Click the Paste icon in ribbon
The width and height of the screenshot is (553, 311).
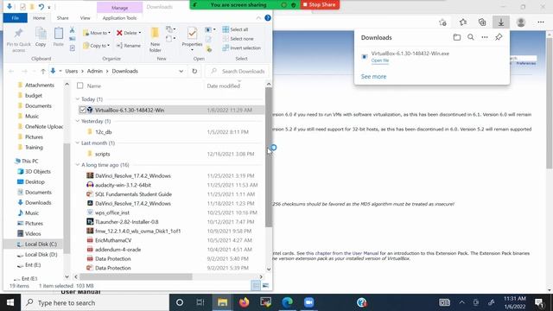(x=59, y=34)
